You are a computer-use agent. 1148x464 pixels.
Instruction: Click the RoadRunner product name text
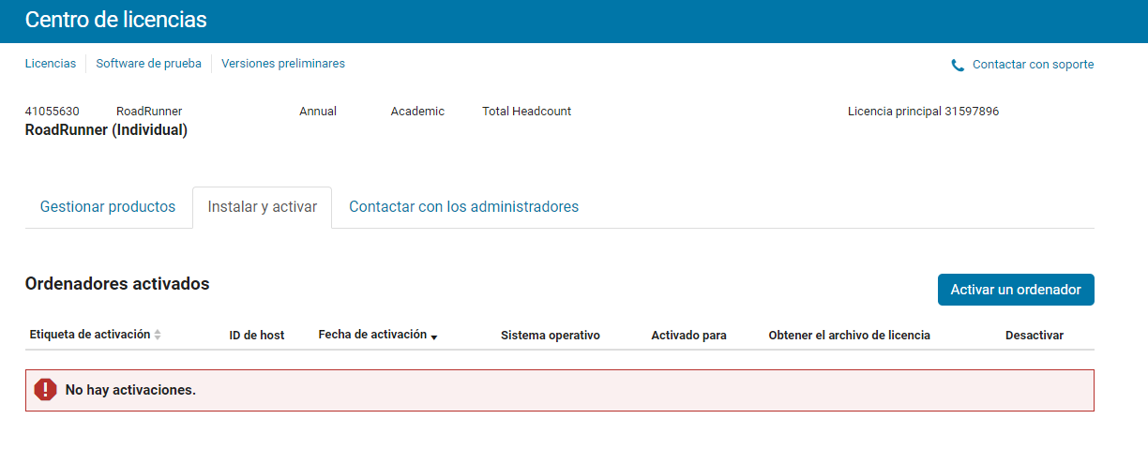tap(149, 112)
